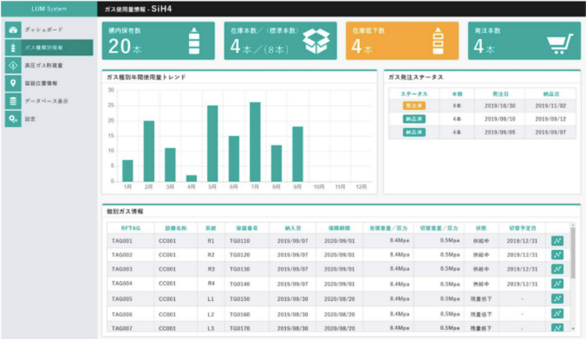The image size is (586, 339).
Task: Click the gas cylinder icon on 構内保有数 card
Action: coord(194,42)
